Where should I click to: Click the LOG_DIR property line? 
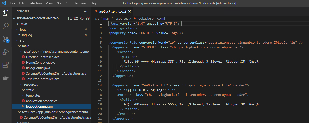click(146, 33)
